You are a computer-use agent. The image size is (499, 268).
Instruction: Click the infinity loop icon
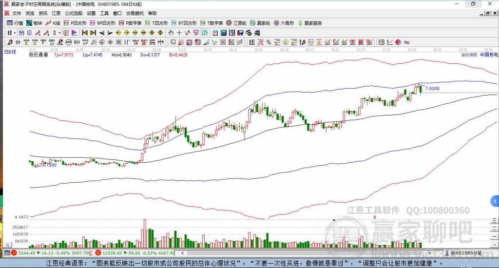tap(407, 42)
